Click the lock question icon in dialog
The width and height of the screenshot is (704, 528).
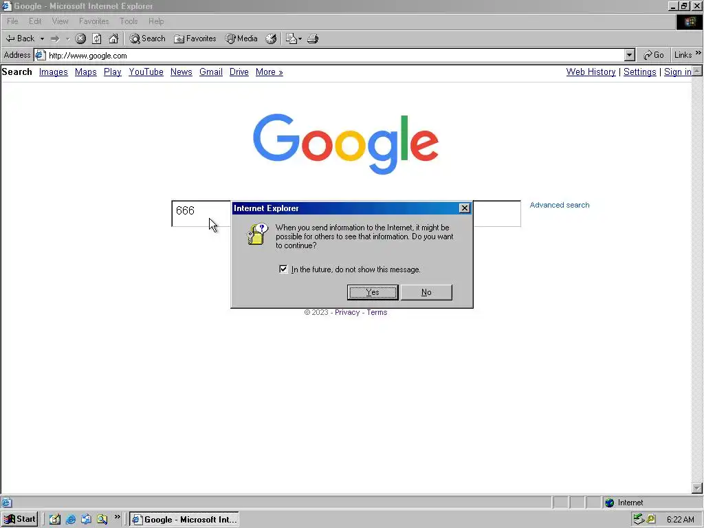[x=258, y=234]
